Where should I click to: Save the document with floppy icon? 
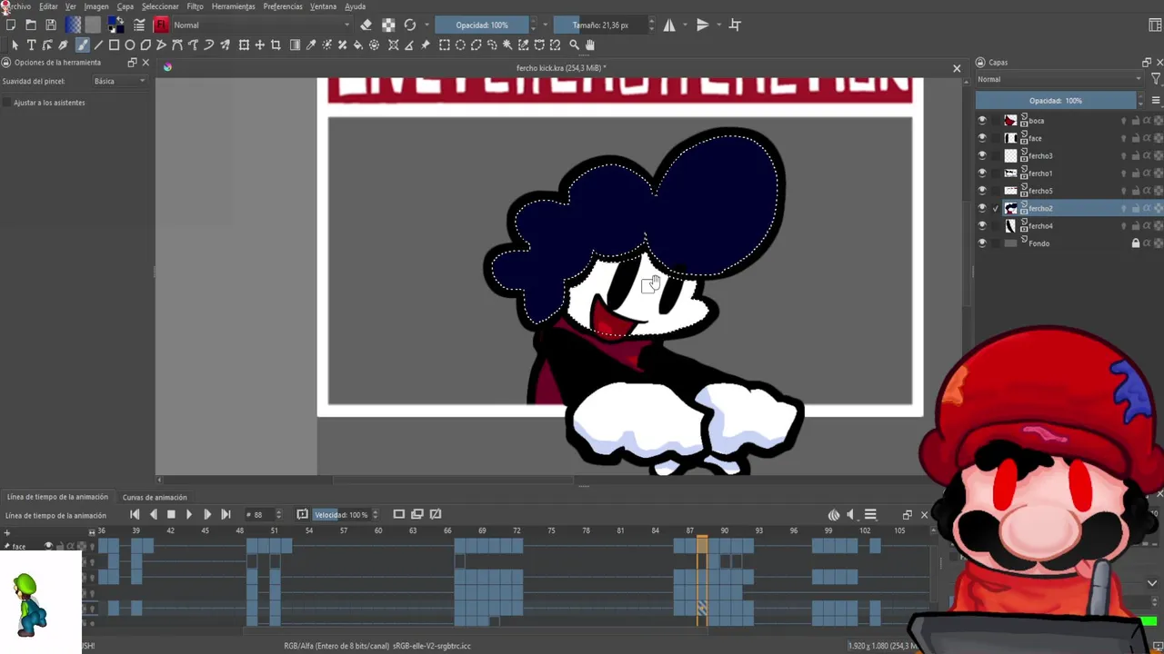tap(50, 25)
